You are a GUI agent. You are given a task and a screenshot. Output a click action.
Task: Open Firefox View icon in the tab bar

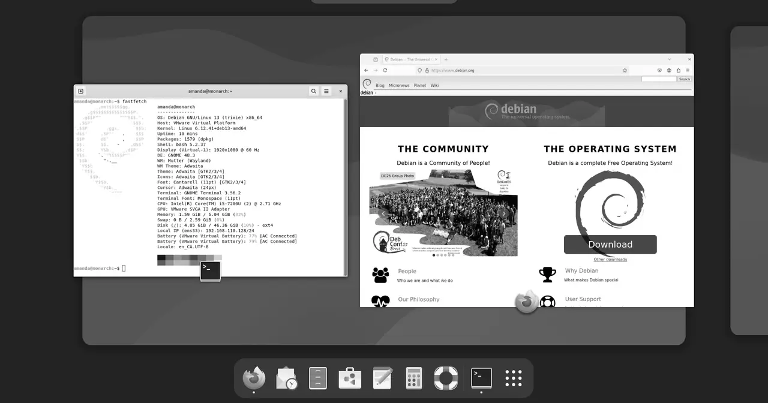pyautogui.click(x=376, y=59)
